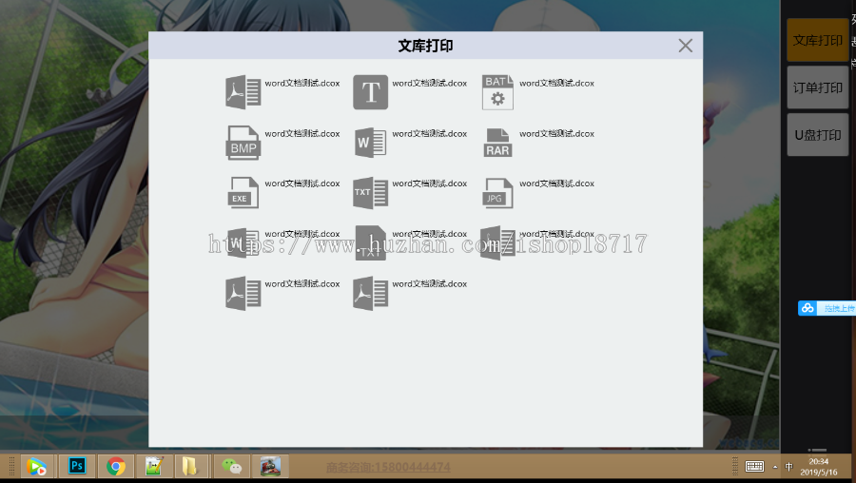The width and height of the screenshot is (856, 483).
Task: Click the file name beside the BMP icon
Action: click(302, 133)
